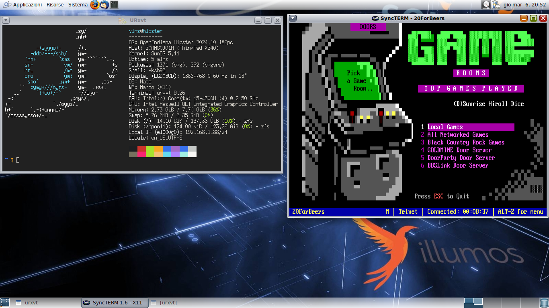Click 20ForBeers in the SyncTERM status bar
Image resolution: width=549 pixels, height=308 pixels.
click(x=308, y=212)
